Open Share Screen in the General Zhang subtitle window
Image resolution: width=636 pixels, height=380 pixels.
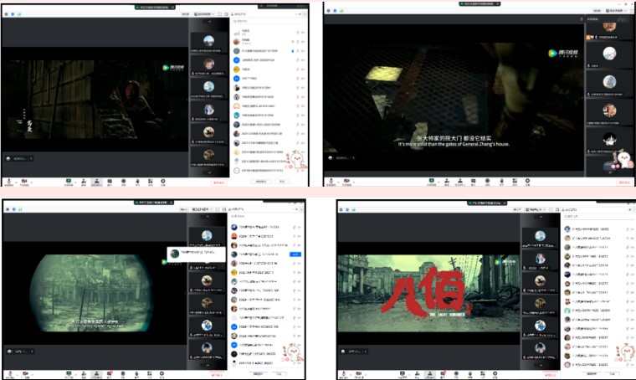tap(432, 182)
